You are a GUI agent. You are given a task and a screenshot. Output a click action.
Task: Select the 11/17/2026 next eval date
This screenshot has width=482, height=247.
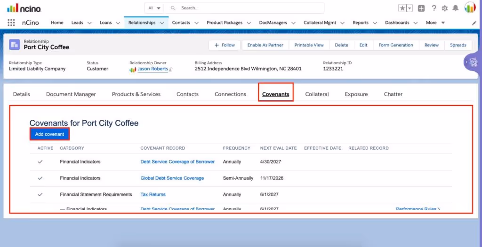click(272, 178)
